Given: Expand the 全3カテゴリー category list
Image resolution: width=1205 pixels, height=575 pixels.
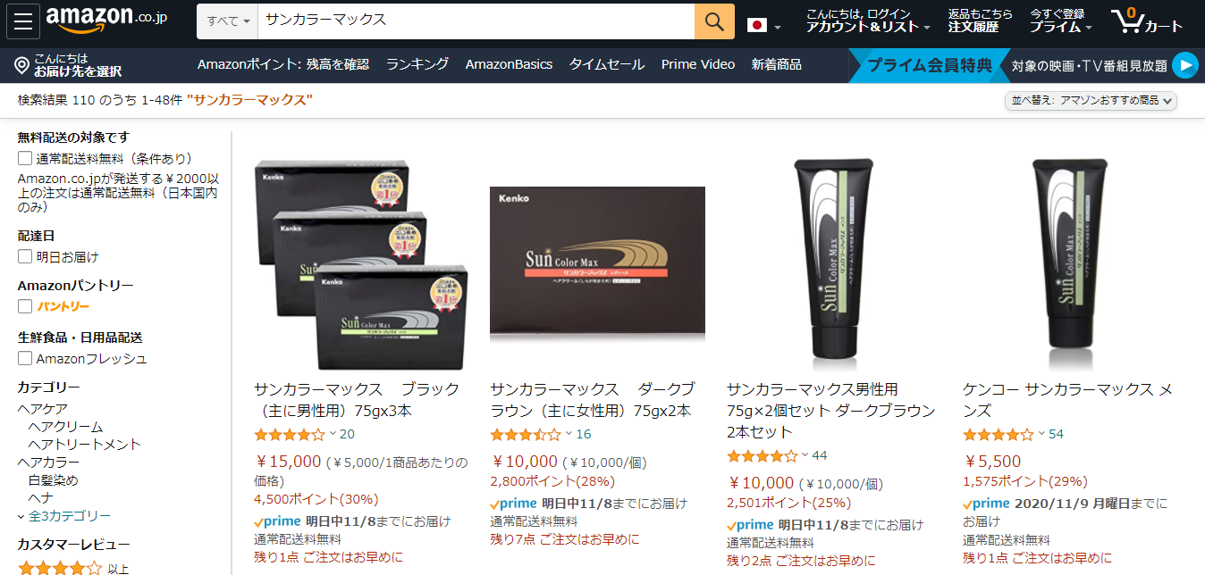Looking at the screenshot, I should tap(64, 516).
